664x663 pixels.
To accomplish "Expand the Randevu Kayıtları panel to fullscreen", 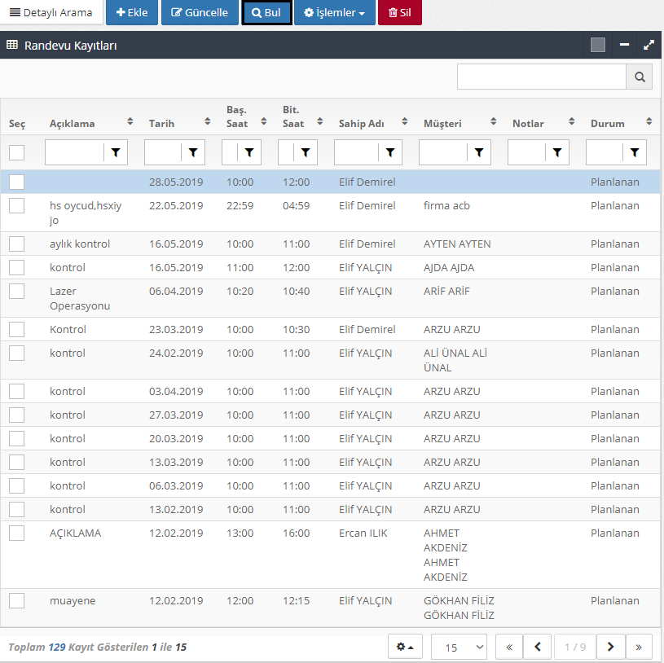I will [649, 46].
